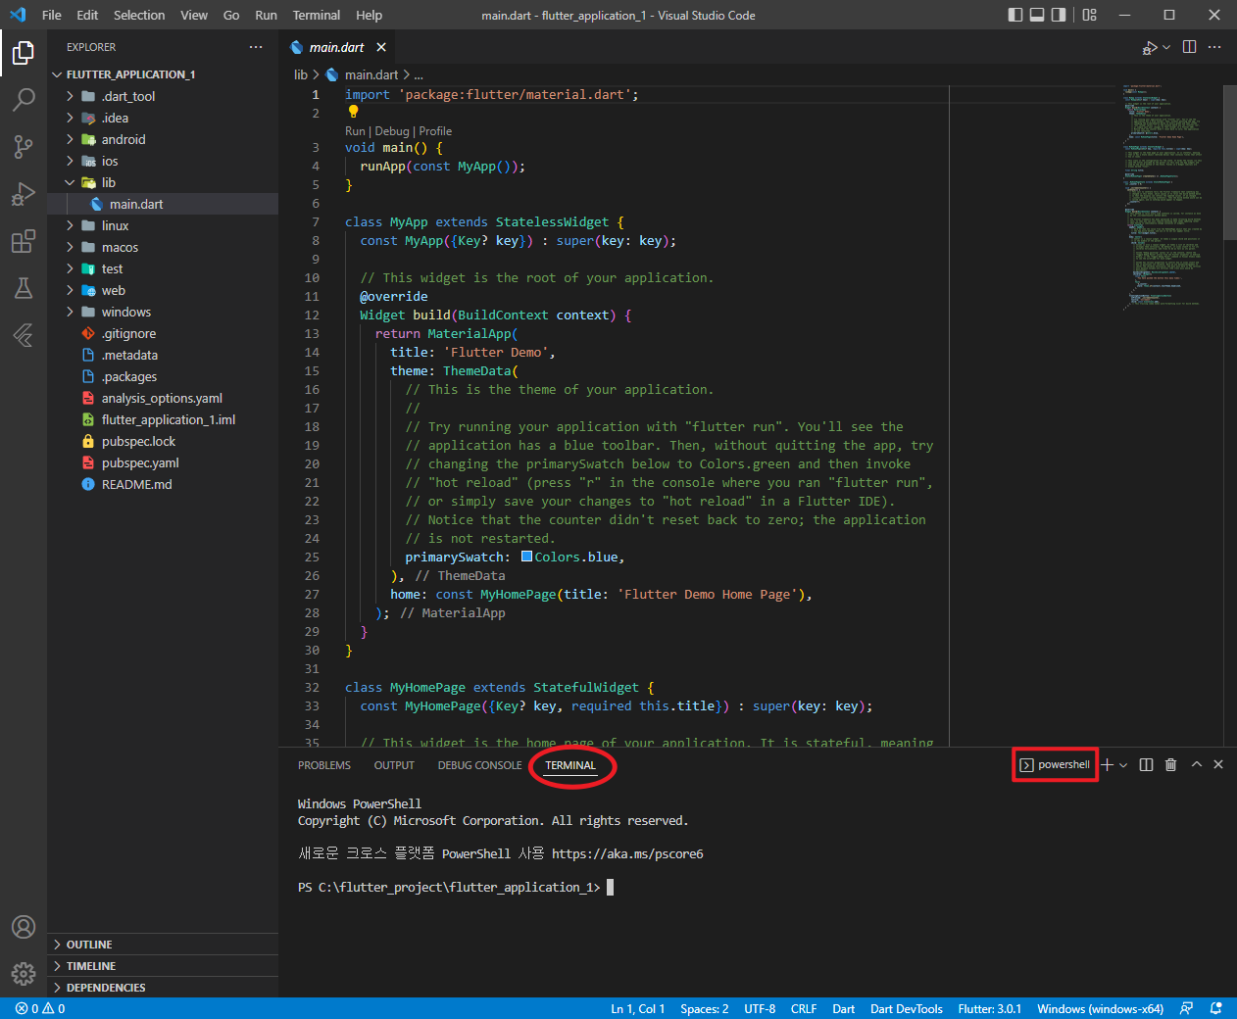Open the Run and Debug view
Image resolution: width=1237 pixels, height=1019 pixels.
tap(24, 193)
